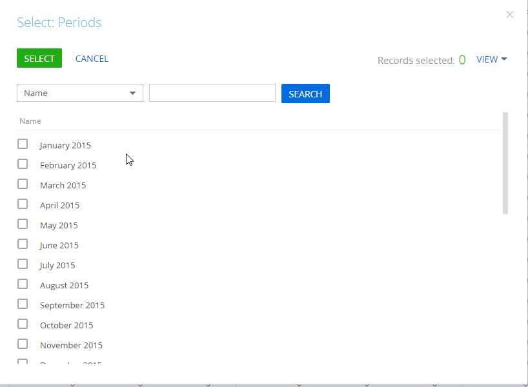Close the Select: Periods dialog
Screen dimensions: 528x387
[509, 14]
